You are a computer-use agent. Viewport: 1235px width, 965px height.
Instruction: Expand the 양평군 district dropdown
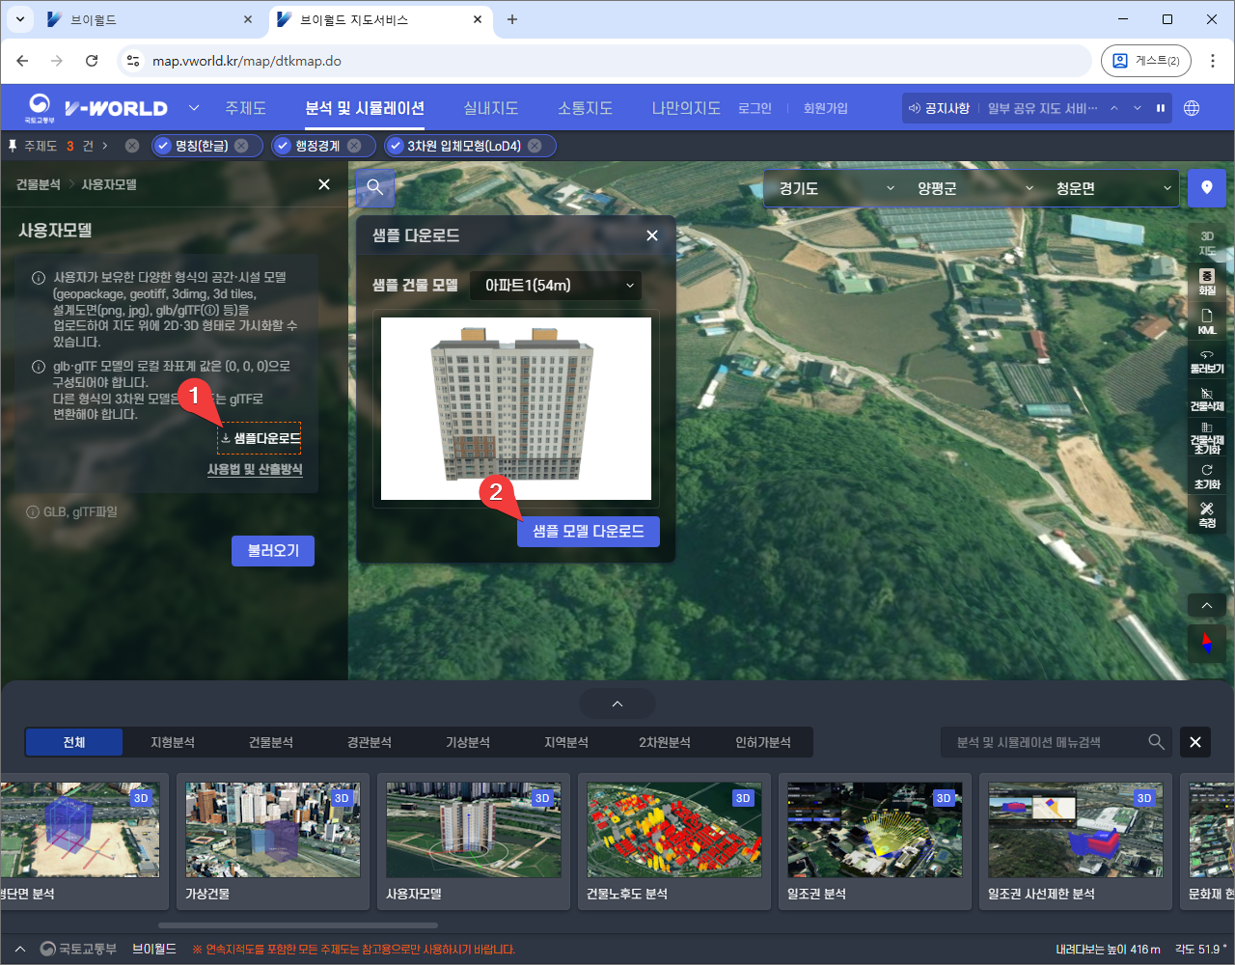[974, 188]
